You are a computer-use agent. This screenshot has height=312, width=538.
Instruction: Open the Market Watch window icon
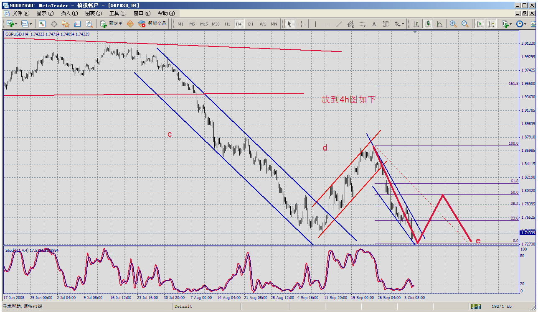coord(42,24)
